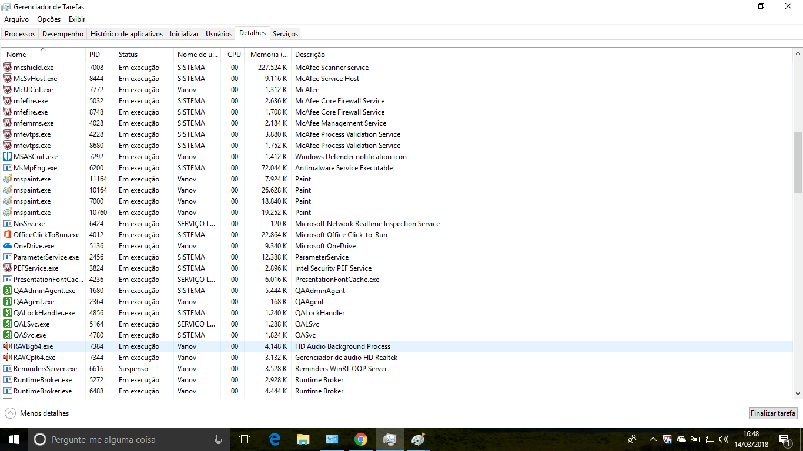Click the QAAgent.exe green icon
803x451 pixels.
pos(8,302)
